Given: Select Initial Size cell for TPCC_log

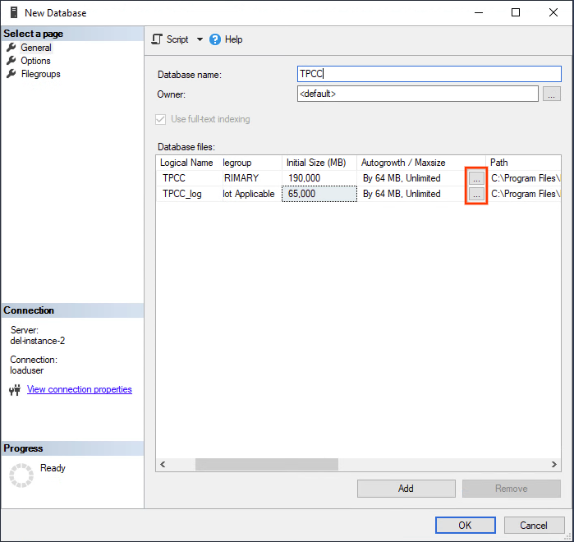Looking at the screenshot, I should coord(319,194).
